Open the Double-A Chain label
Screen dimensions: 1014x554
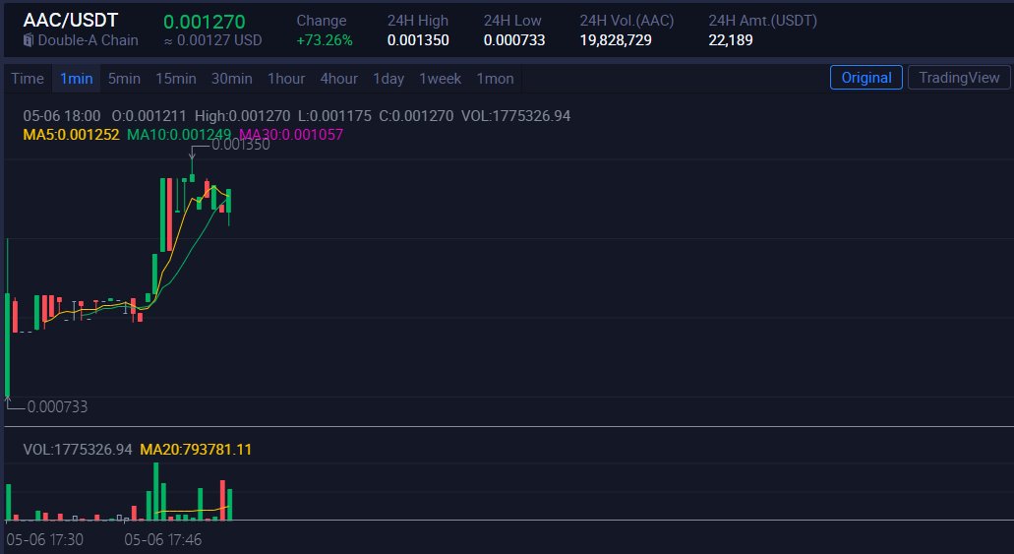click(88, 40)
